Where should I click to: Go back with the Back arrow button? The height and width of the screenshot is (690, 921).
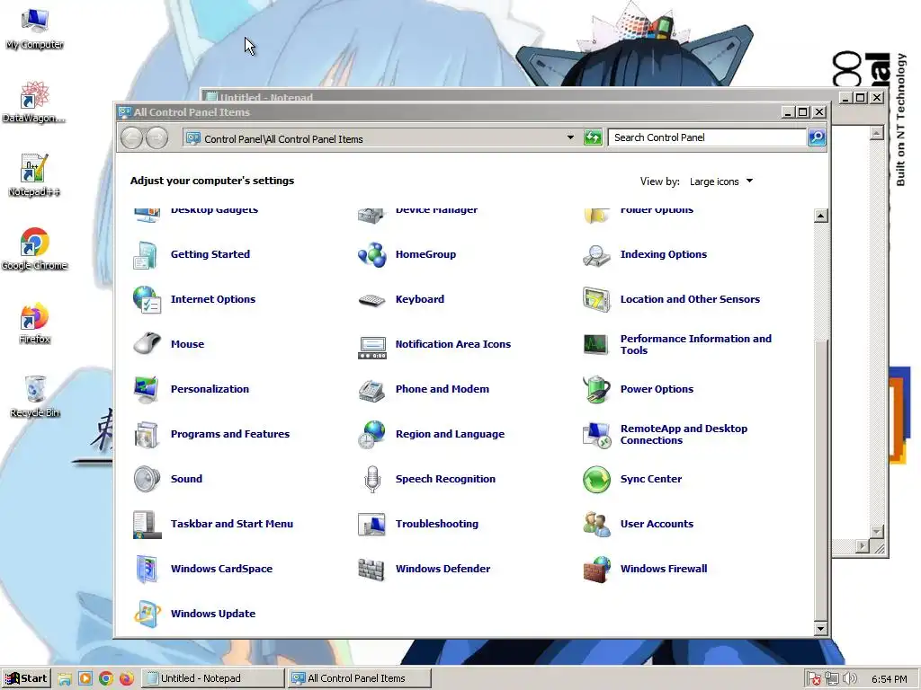[x=132, y=138]
